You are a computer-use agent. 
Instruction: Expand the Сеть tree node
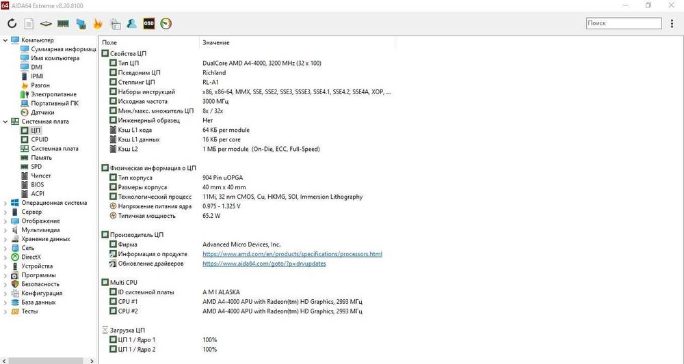point(5,248)
